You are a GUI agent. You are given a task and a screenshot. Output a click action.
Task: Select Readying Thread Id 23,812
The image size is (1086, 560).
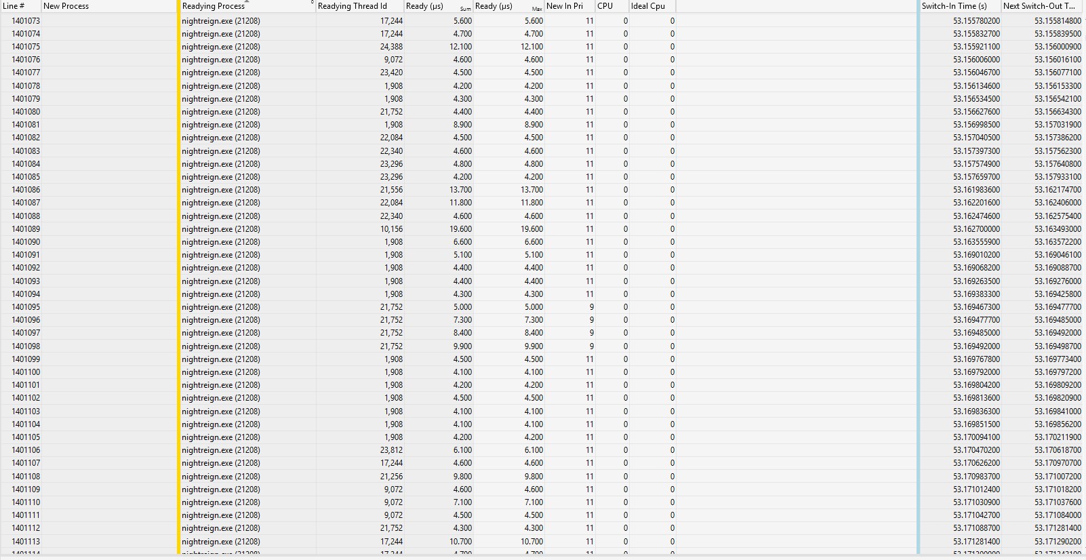click(x=391, y=450)
